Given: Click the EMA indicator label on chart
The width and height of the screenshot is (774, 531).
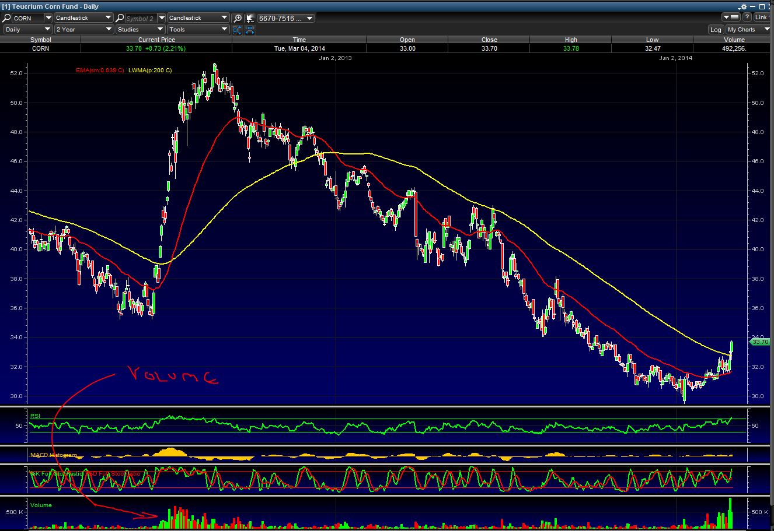Looking at the screenshot, I should (x=100, y=71).
